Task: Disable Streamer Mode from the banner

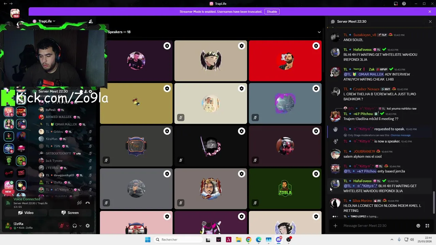Action: [272, 12]
